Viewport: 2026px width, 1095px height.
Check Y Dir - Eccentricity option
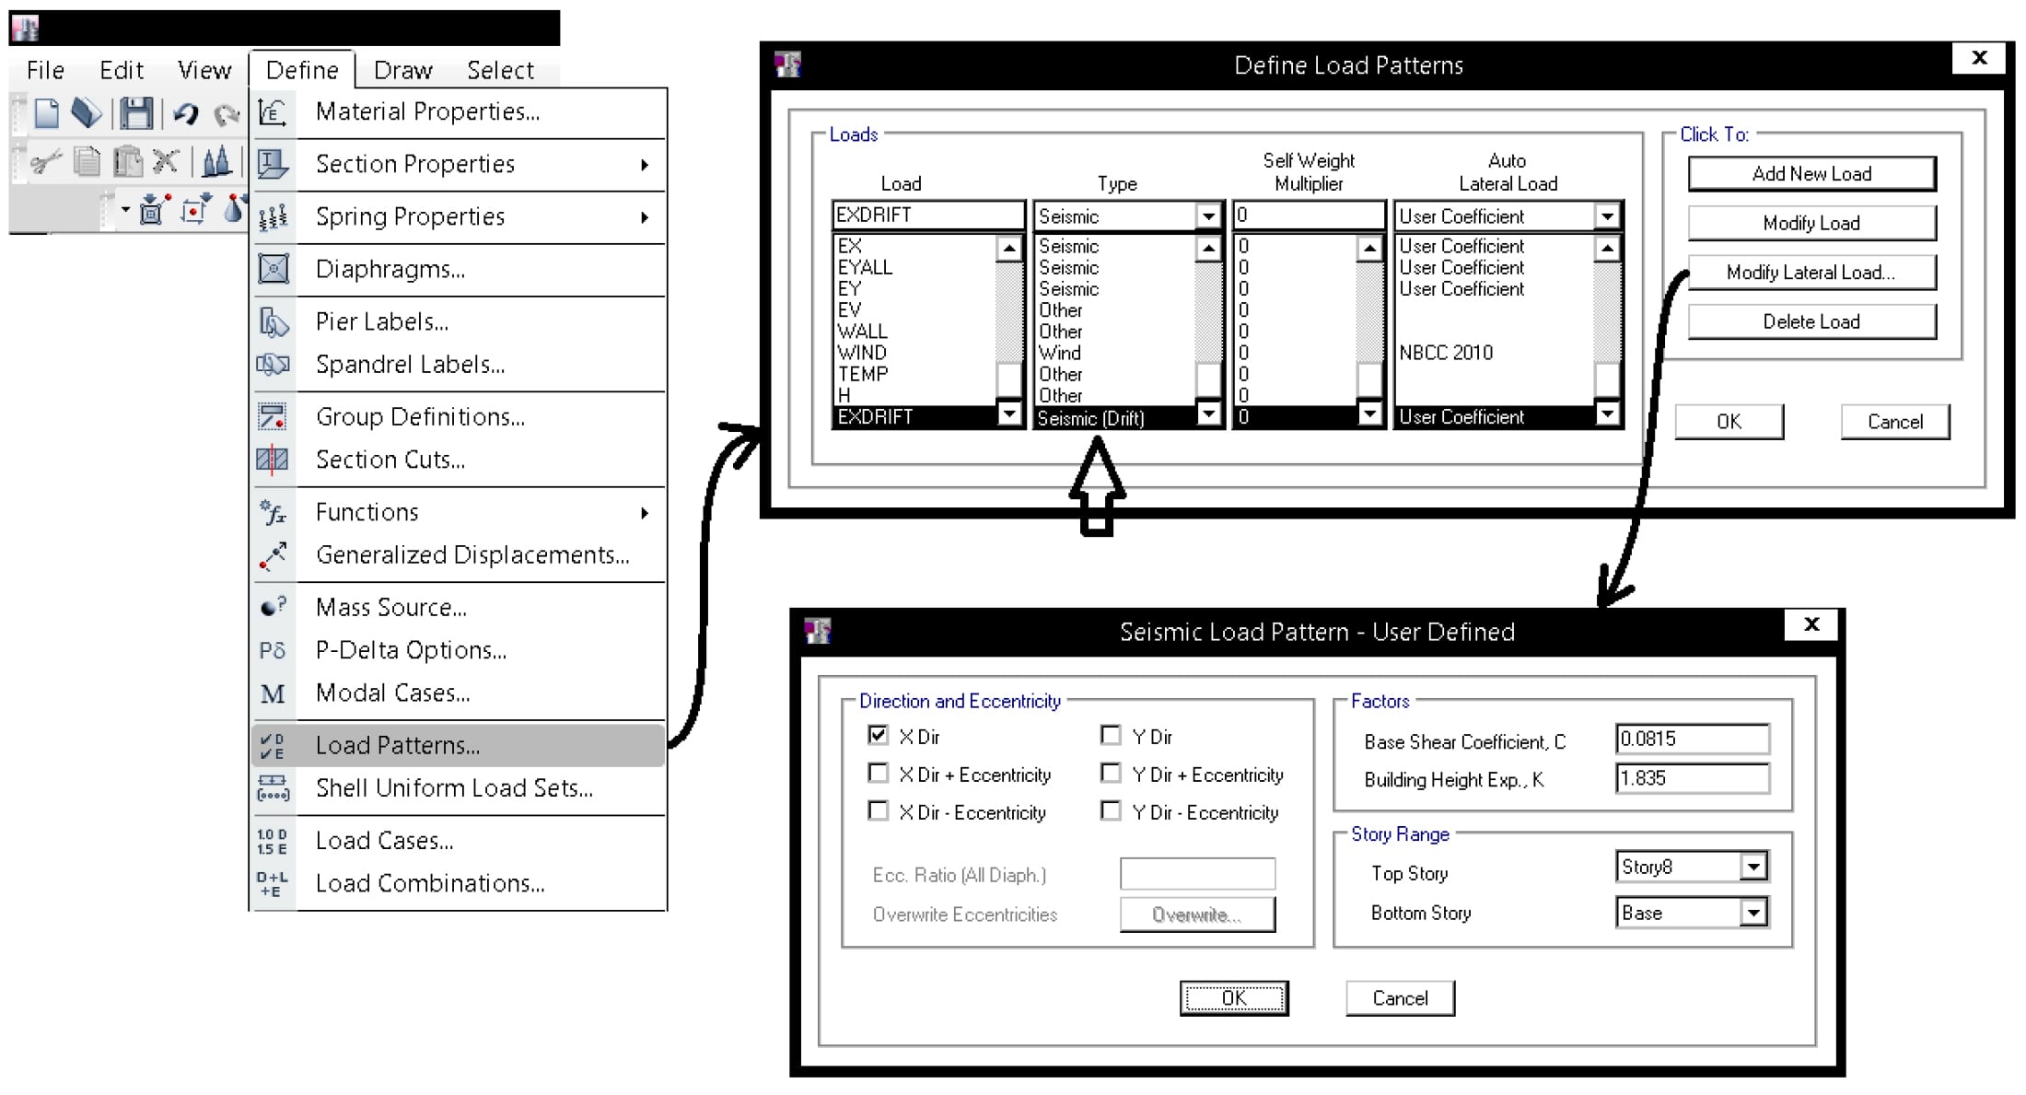click(x=1111, y=810)
